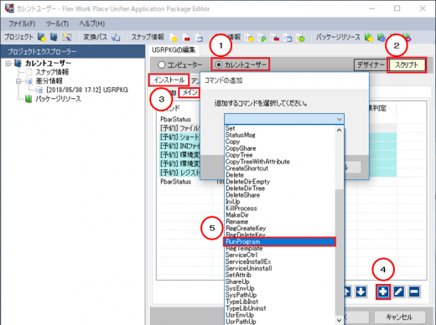This screenshot has height=325, width=436.
Task: Open the ファイル(F) menu
Action: (22, 23)
